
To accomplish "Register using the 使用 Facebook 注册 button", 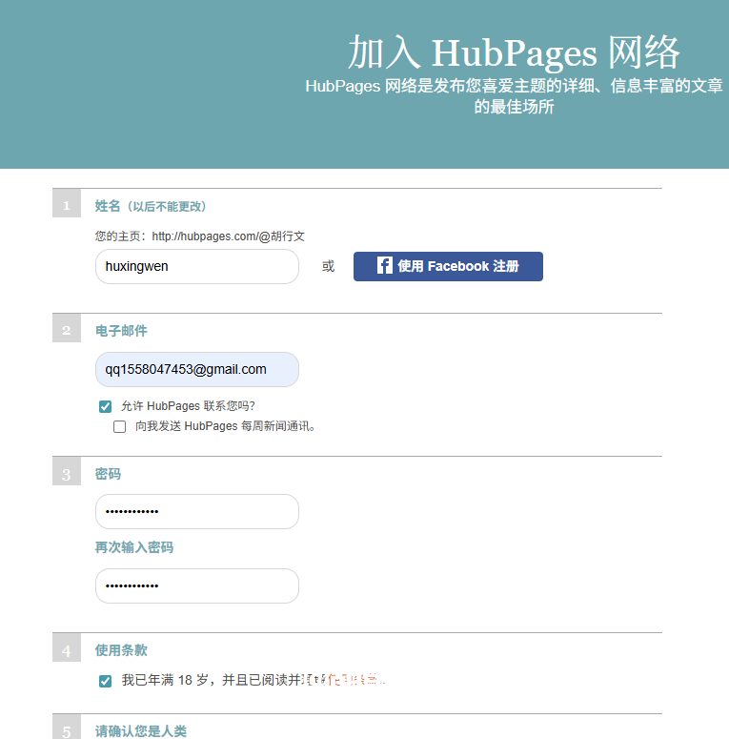I will click(x=448, y=266).
